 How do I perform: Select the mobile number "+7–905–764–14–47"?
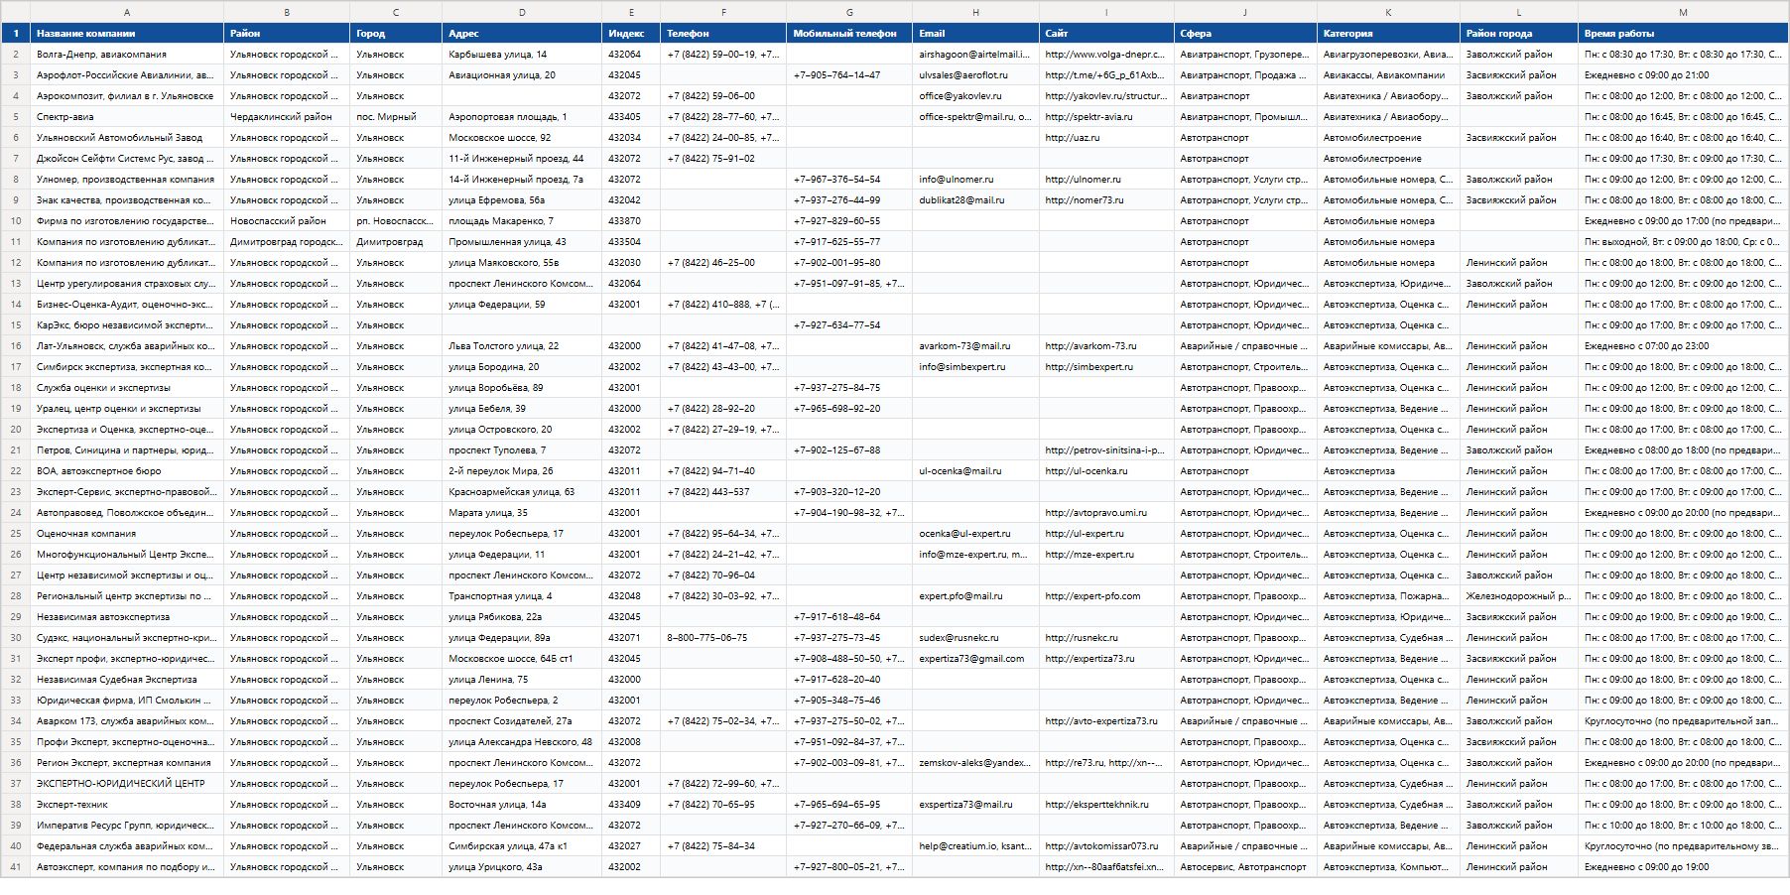coord(849,75)
